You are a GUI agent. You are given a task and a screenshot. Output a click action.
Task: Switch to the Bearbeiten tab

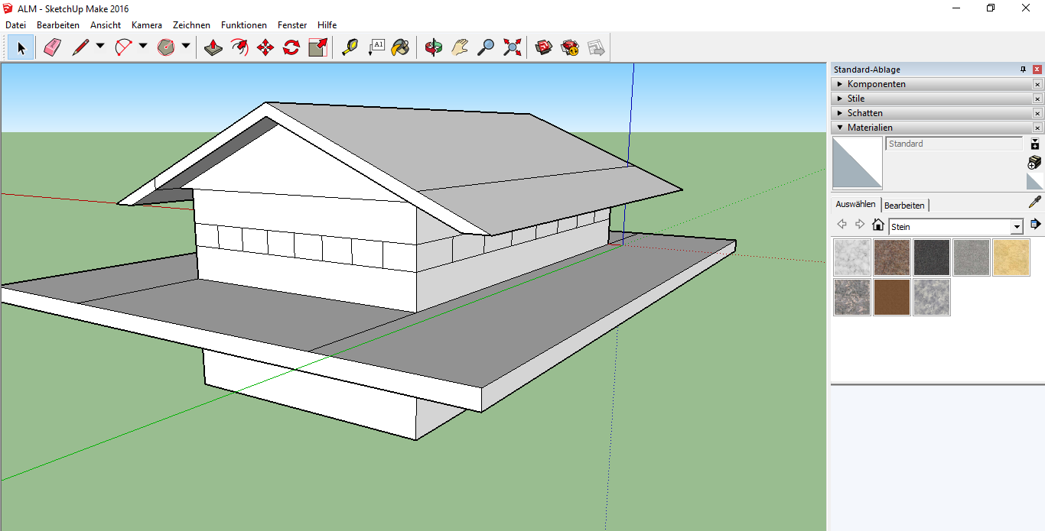point(904,205)
